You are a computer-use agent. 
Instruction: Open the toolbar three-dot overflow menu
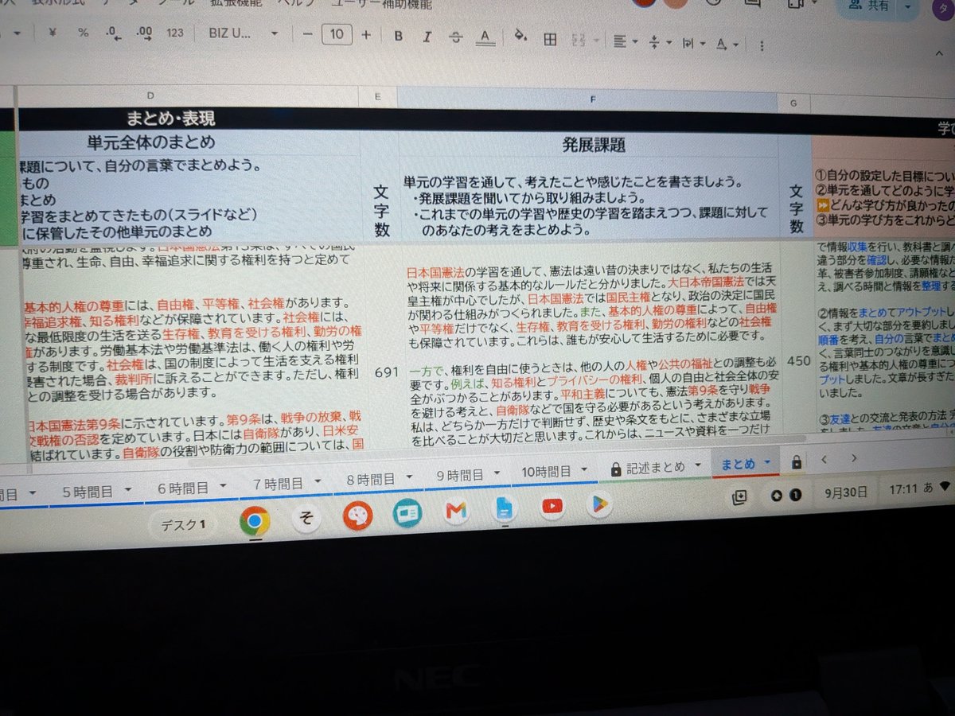point(763,45)
